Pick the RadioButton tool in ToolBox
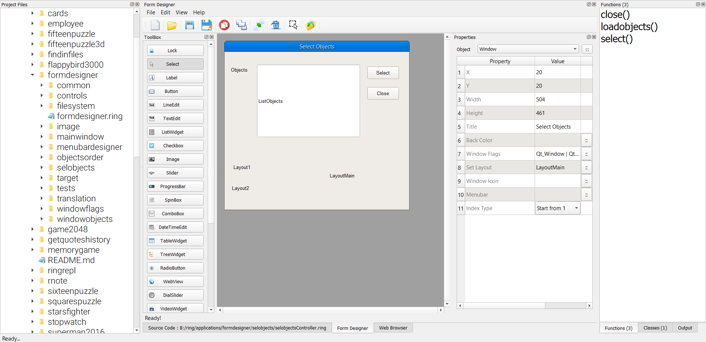Screen dimensions: 706x342 [175, 268]
